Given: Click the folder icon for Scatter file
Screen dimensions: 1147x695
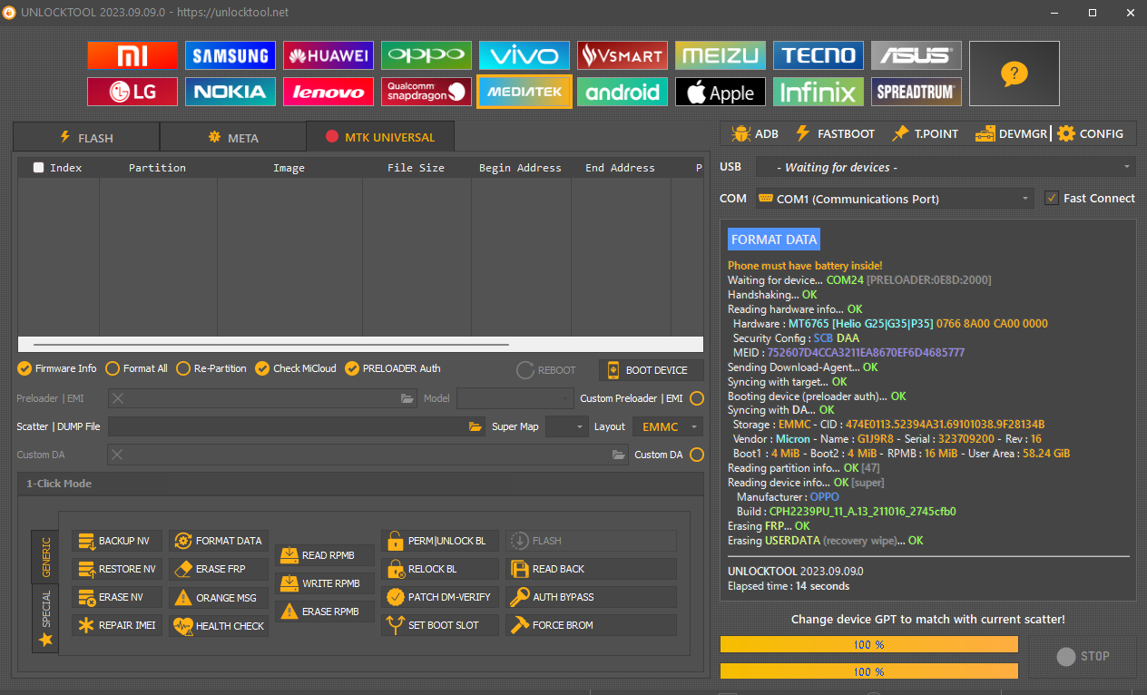Looking at the screenshot, I should pos(475,426).
